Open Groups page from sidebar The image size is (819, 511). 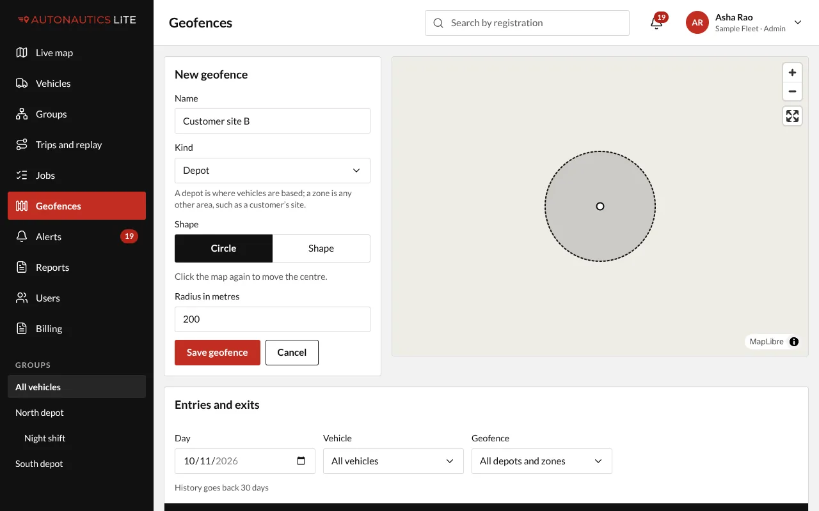click(77, 114)
